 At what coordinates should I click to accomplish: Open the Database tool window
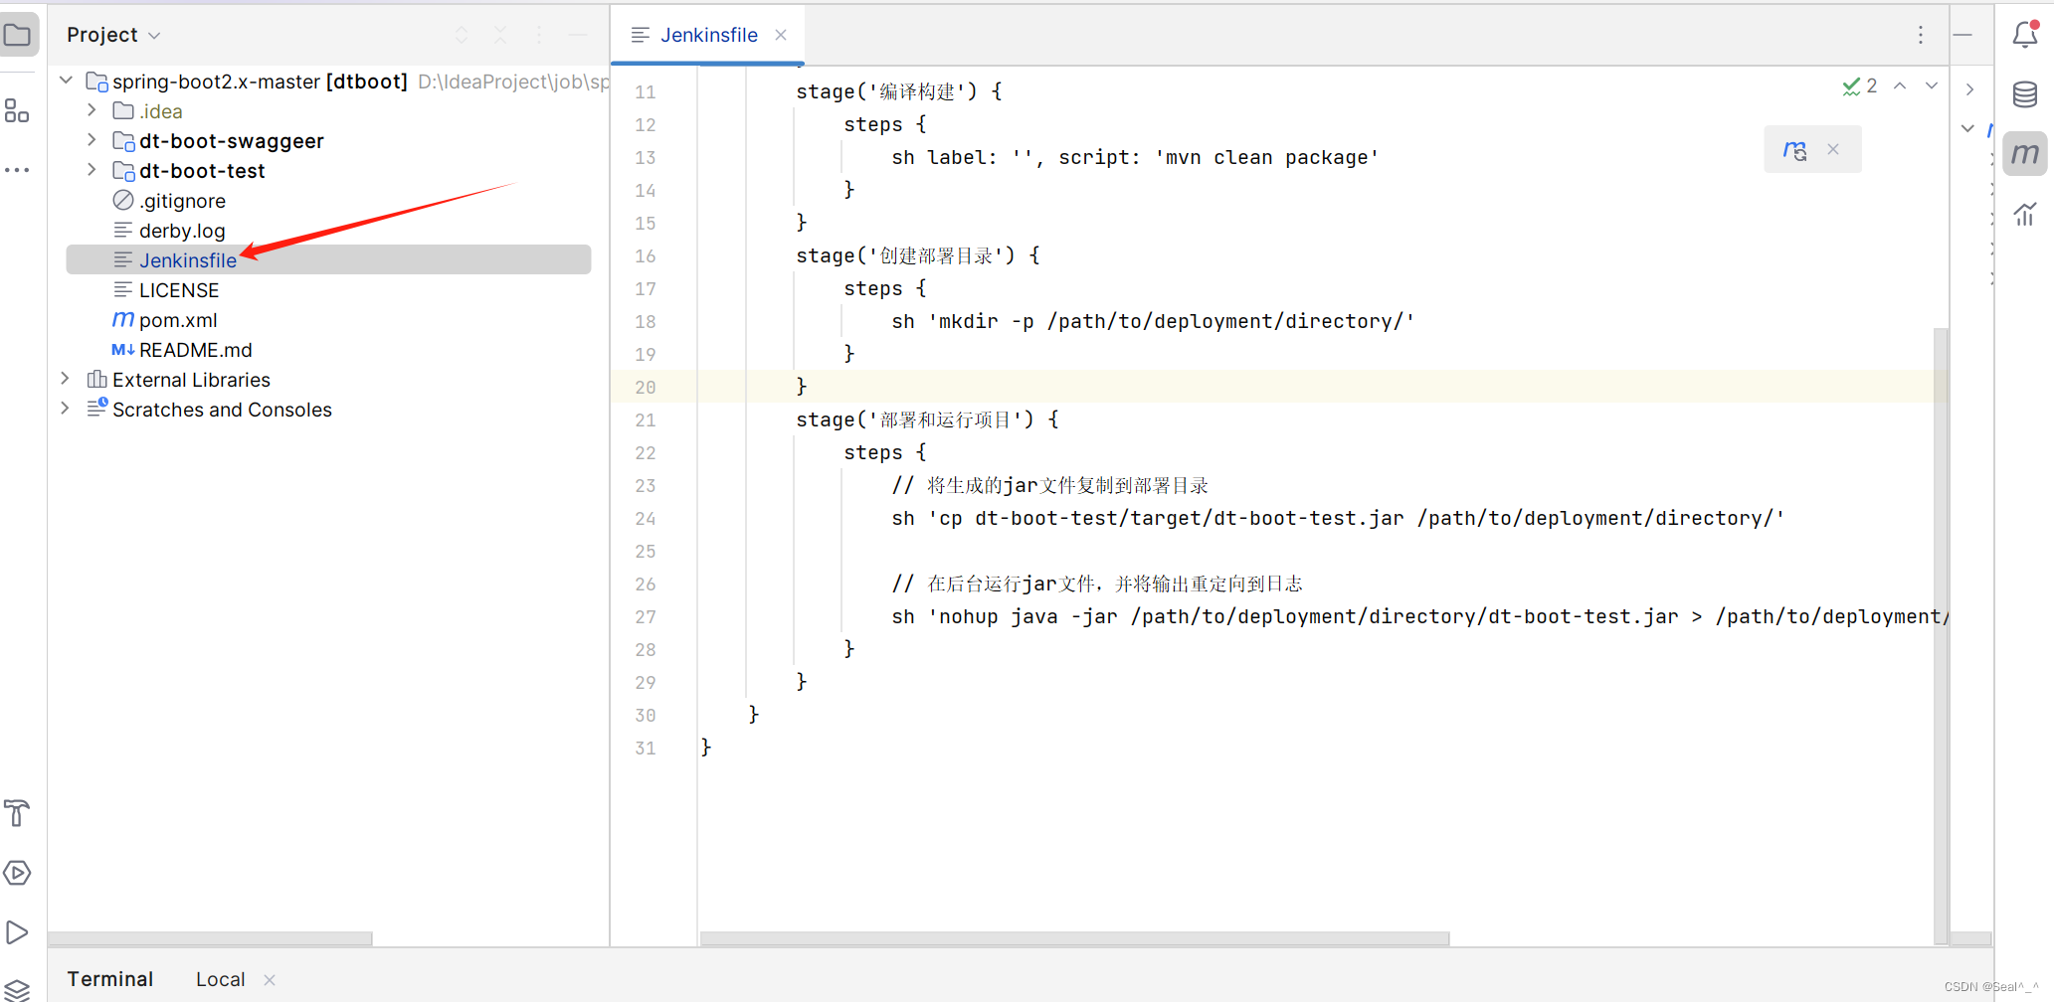click(2027, 94)
